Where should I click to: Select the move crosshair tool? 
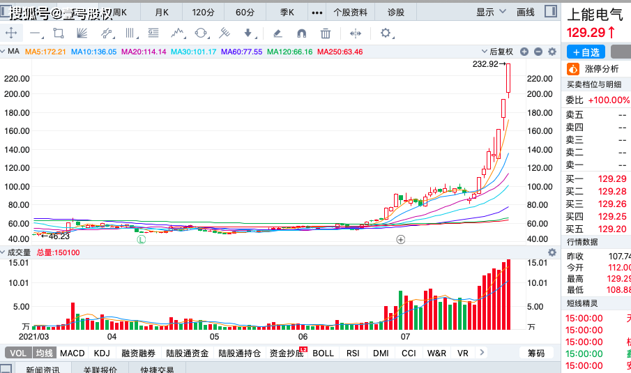pyautogui.click(x=11, y=33)
